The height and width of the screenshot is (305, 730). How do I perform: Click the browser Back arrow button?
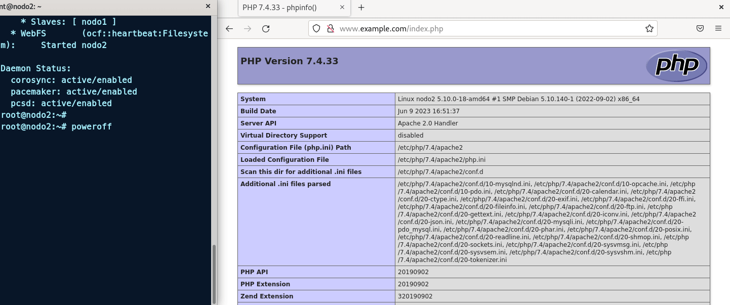click(x=229, y=29)
